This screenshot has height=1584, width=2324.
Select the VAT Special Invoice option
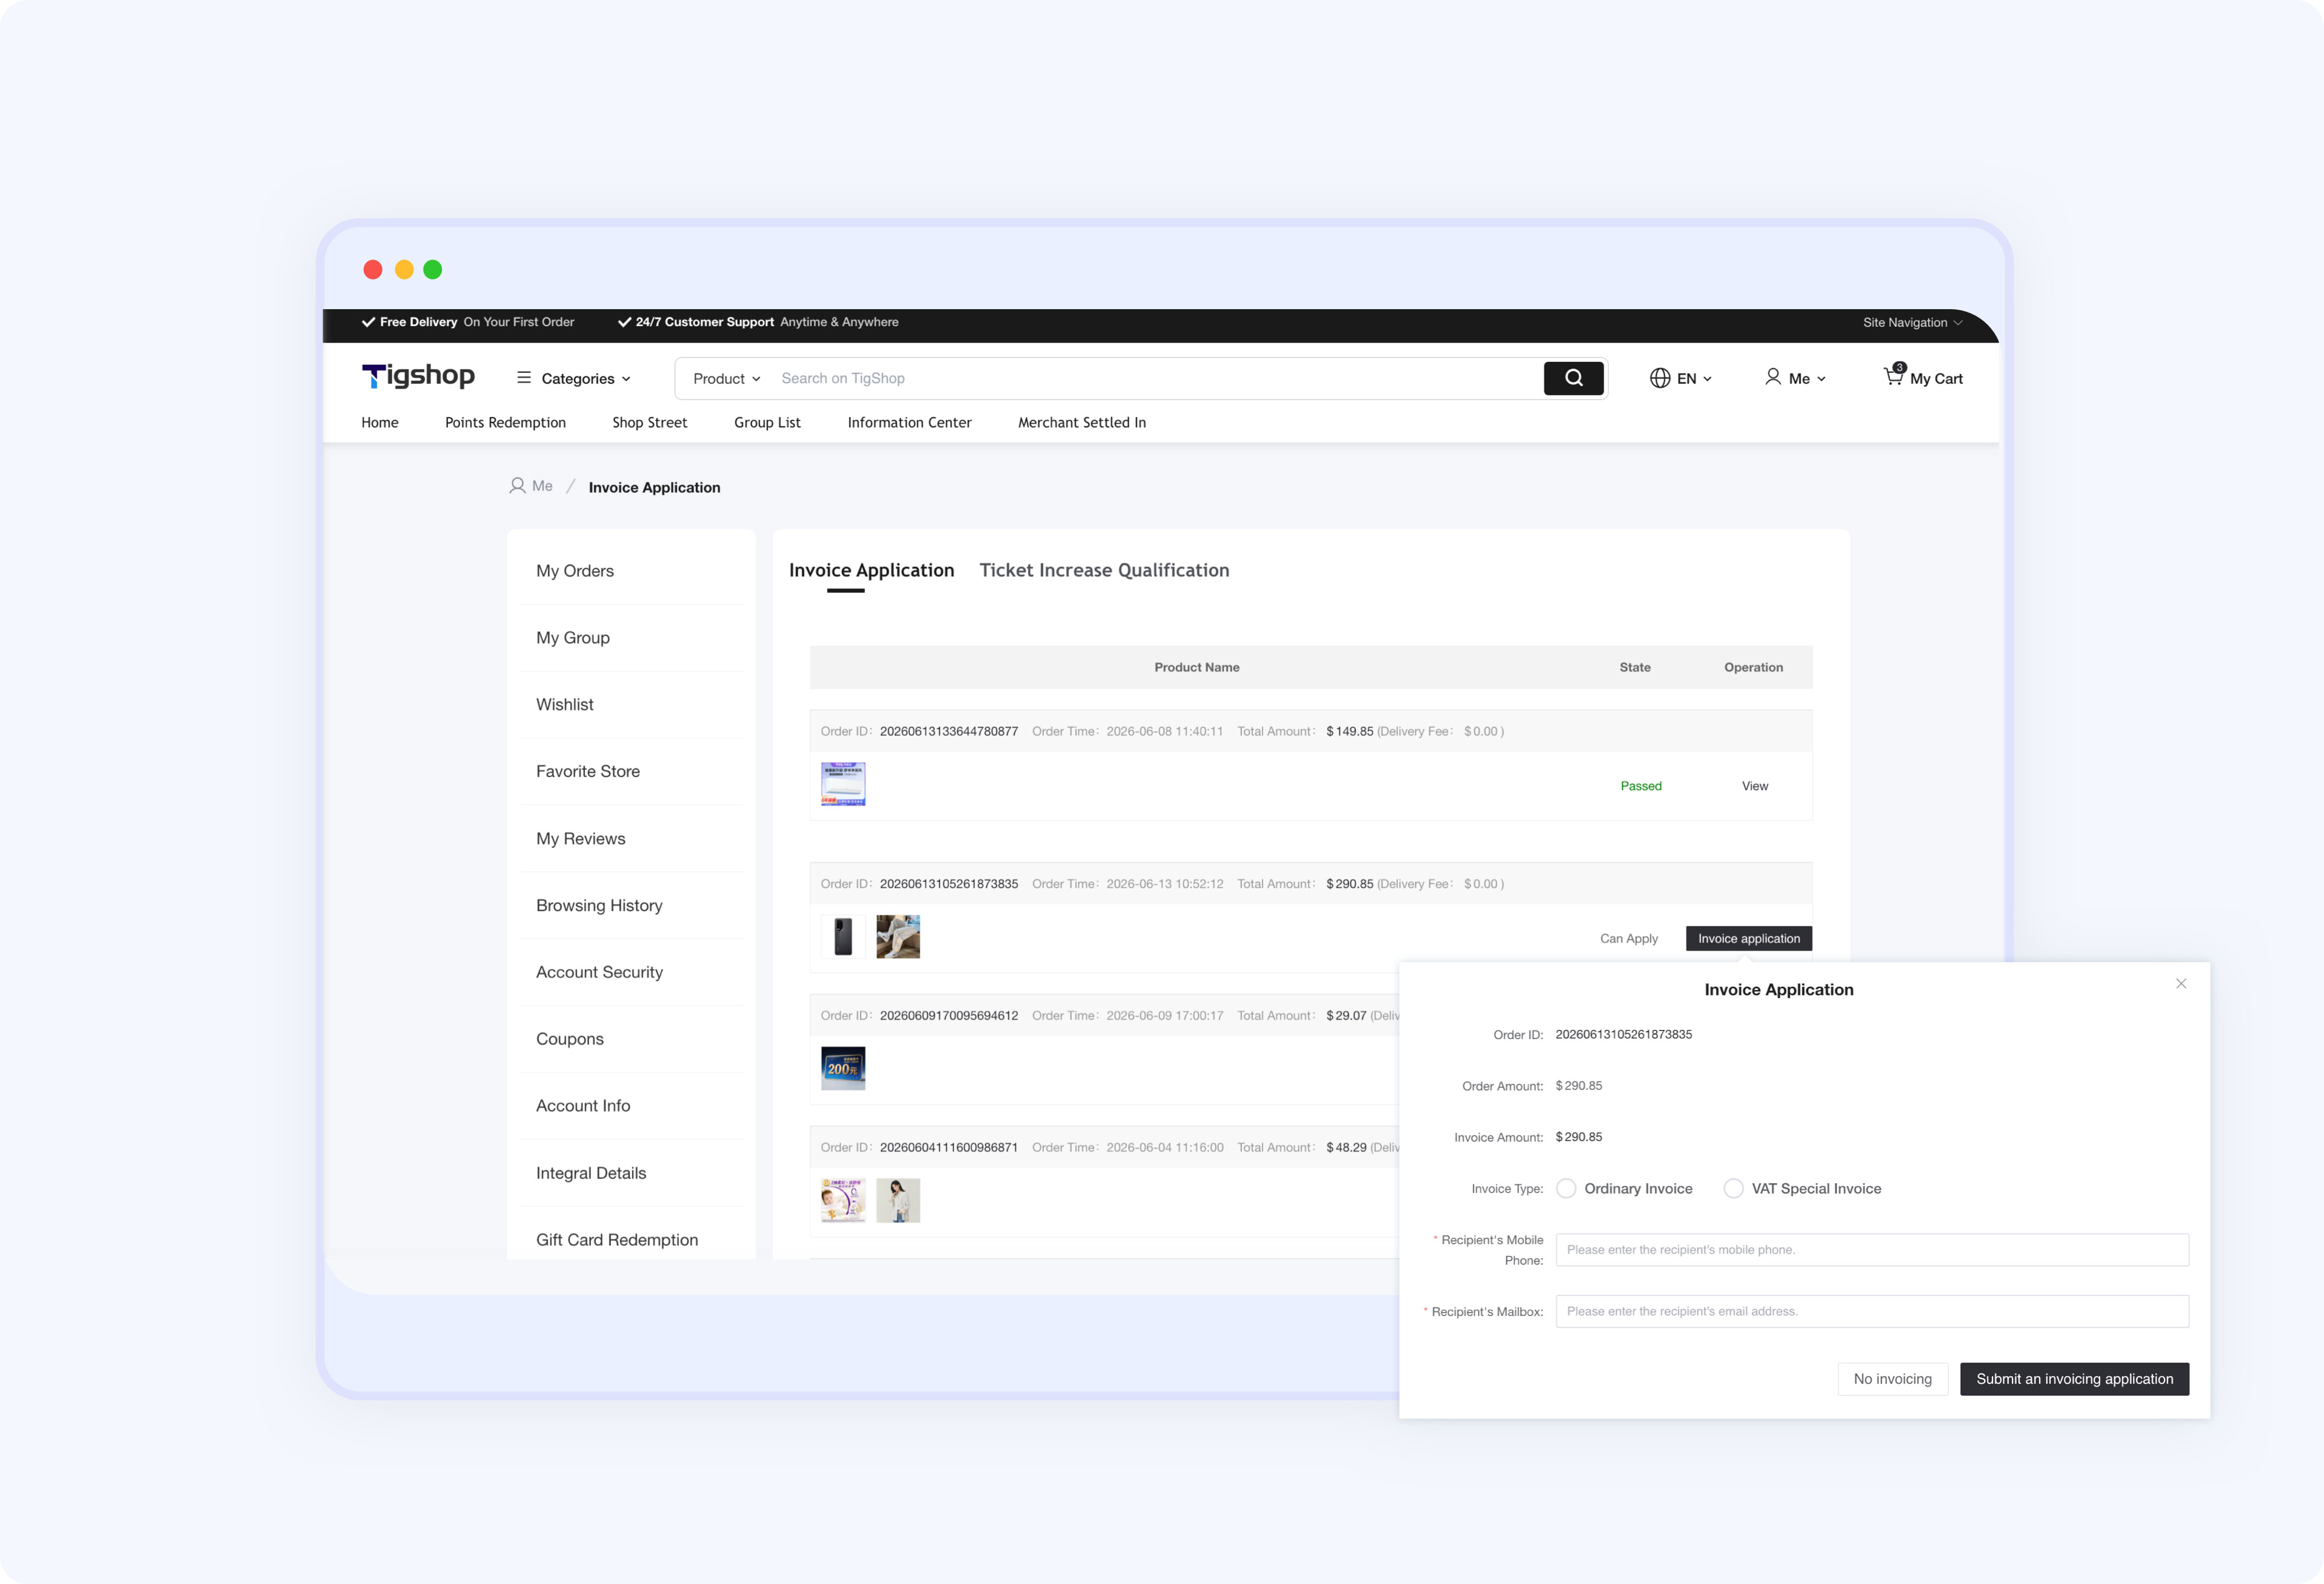[1803, 1188]
